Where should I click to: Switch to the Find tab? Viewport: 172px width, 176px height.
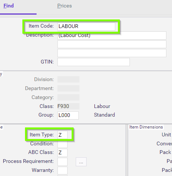pyautogui.click(x=9, y=6)
